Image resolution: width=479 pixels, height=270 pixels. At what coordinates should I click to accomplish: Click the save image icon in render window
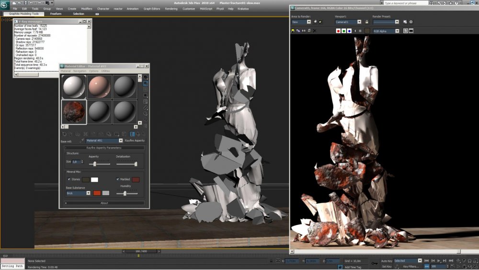tap(293, 31)
